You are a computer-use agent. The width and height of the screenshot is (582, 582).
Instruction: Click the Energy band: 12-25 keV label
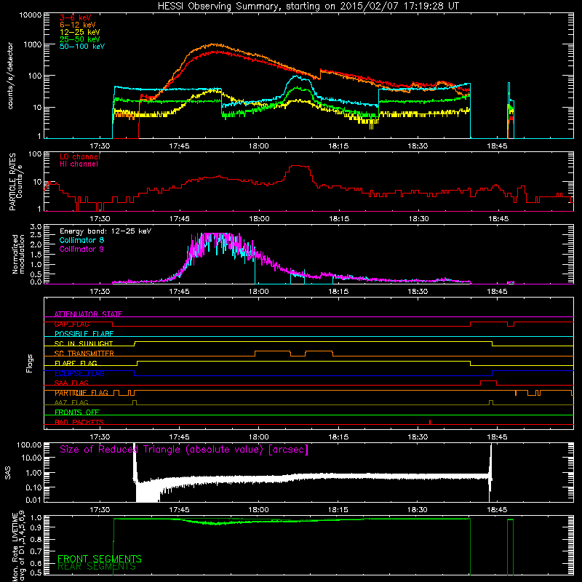click(105, 231)
